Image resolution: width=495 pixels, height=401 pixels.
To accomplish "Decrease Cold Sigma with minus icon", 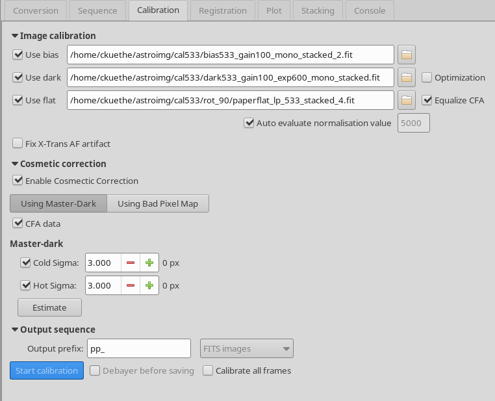I will 131,263.
